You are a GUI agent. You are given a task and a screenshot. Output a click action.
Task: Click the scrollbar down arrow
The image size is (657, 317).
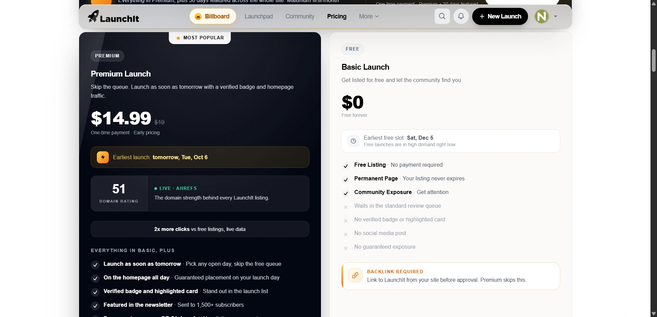point(654,314)
